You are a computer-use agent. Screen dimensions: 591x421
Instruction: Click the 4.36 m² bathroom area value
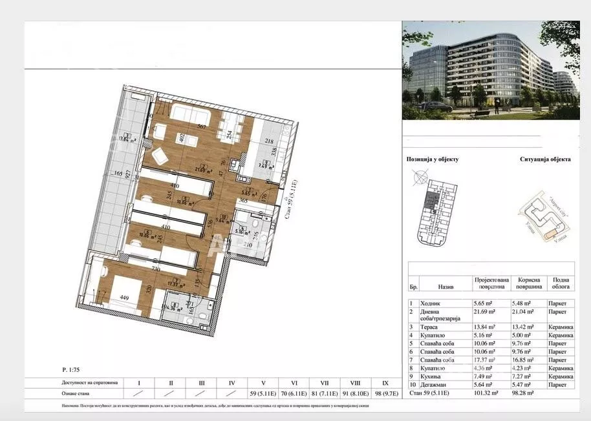tap(483, 368)
